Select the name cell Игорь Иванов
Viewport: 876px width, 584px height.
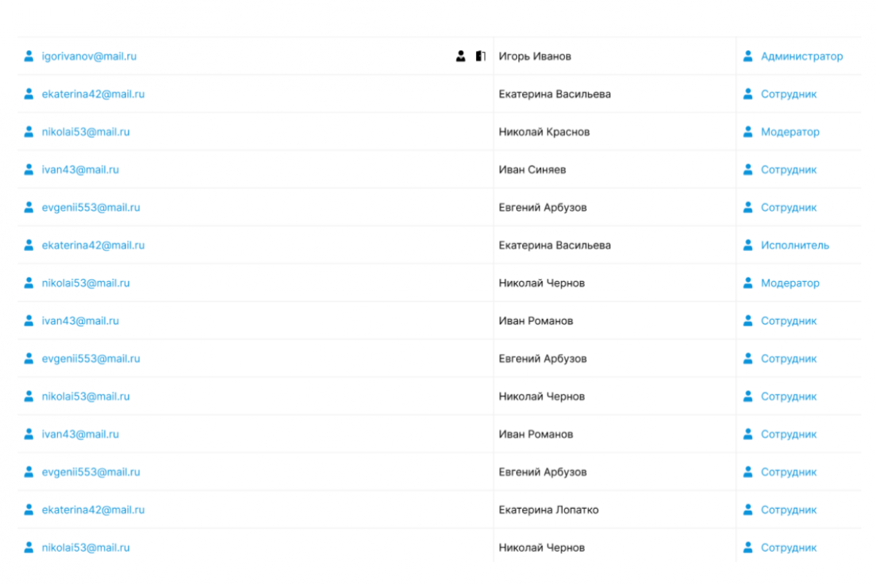[535, 56]
